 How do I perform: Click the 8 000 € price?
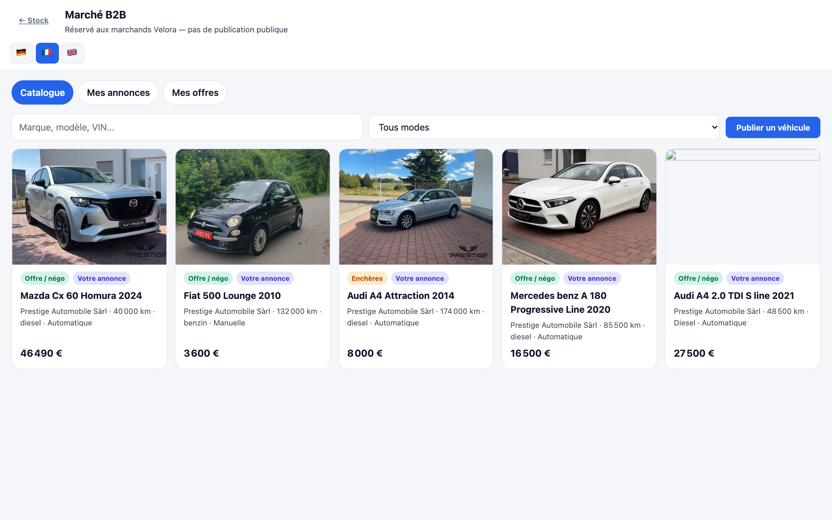tap(365, 353)
